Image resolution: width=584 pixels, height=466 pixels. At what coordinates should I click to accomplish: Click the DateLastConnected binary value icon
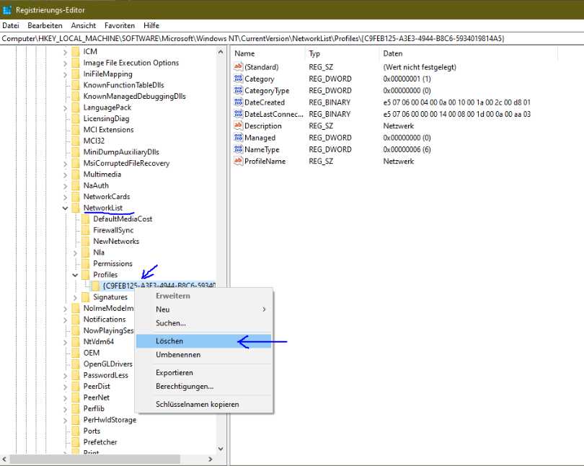tap(239, 114)
